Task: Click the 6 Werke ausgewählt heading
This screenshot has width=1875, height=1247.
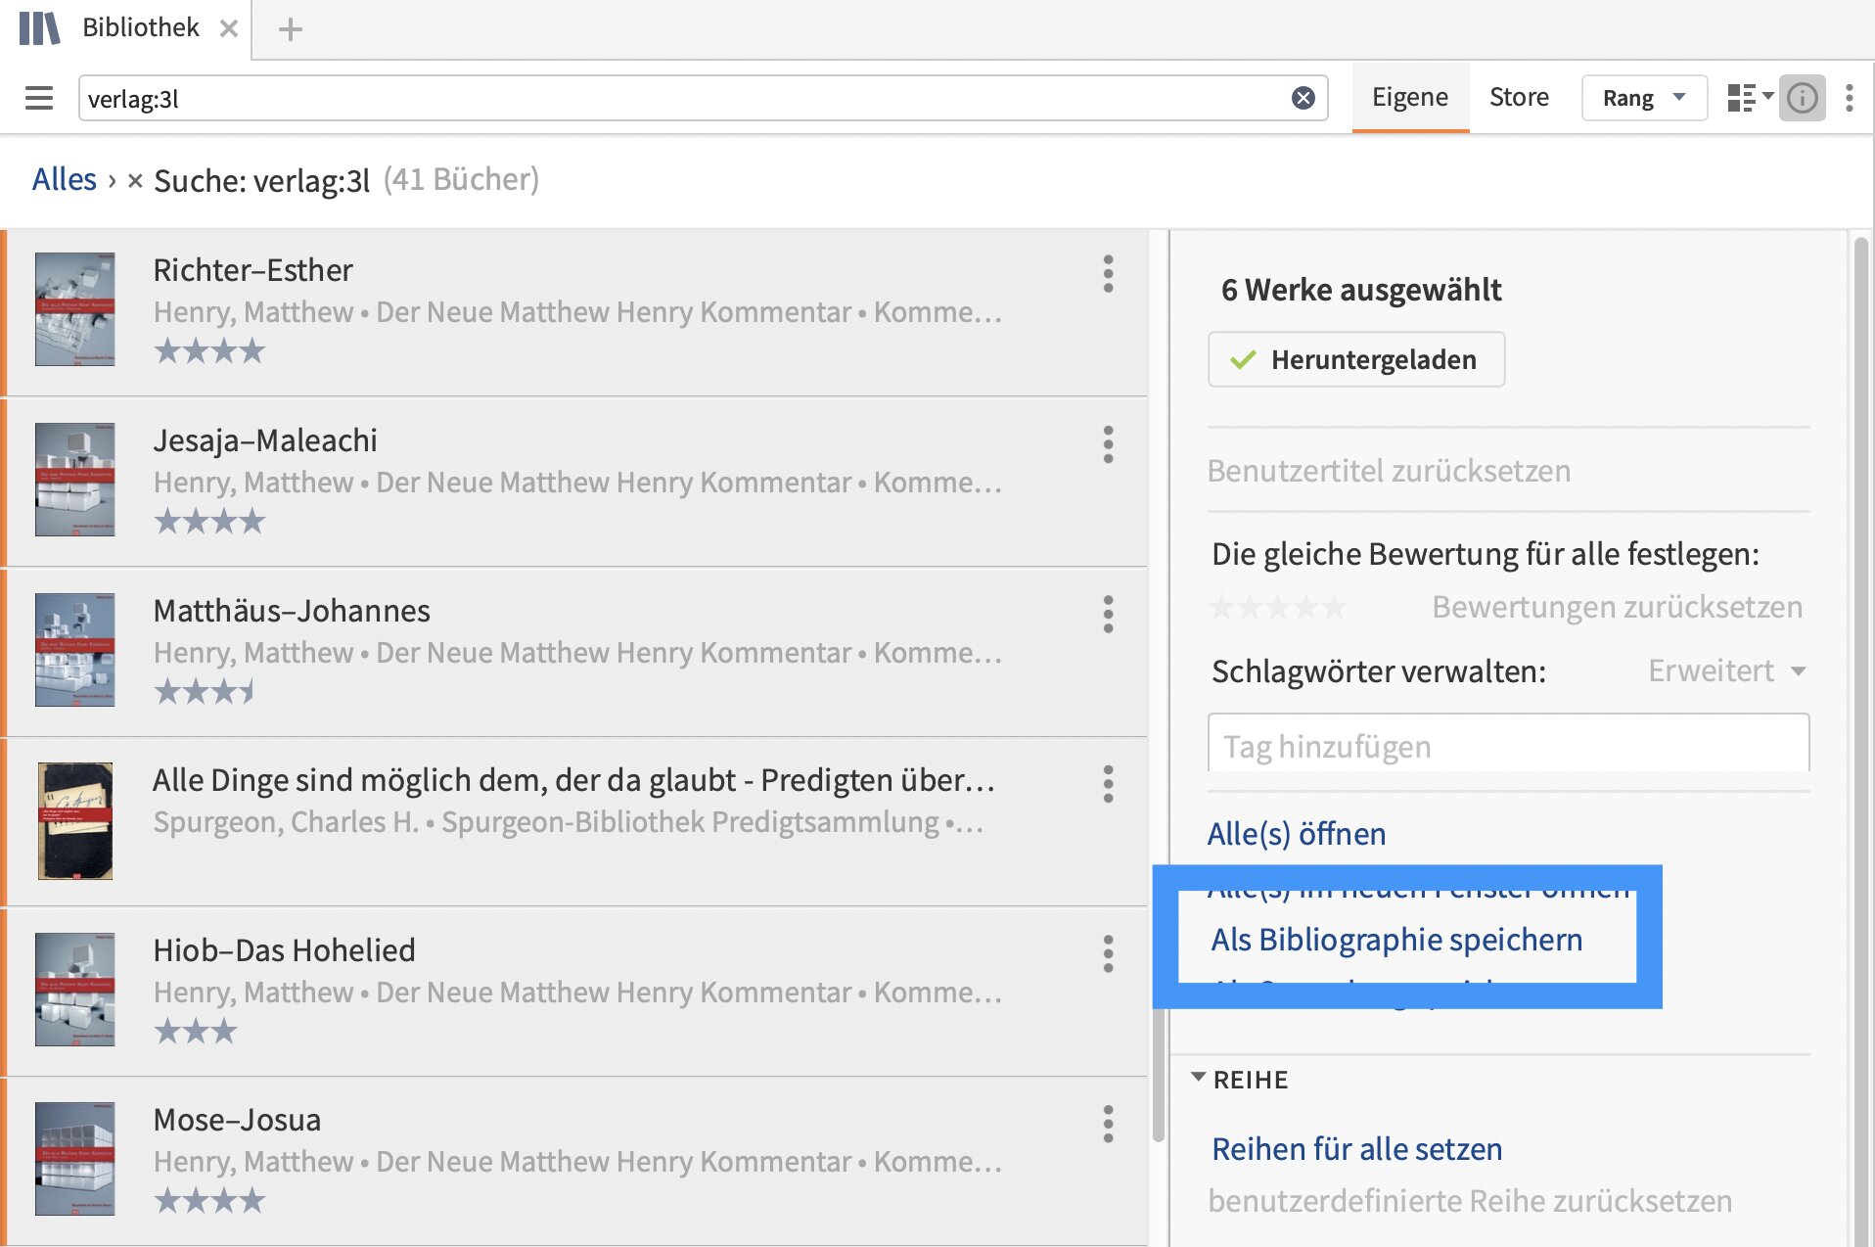Action: coord(1361,290)
